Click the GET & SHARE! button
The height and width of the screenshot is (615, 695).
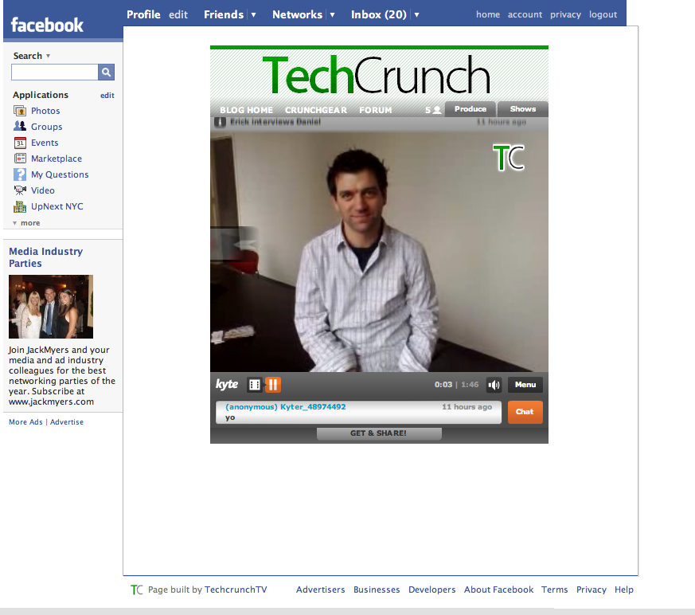pos(378,433)
